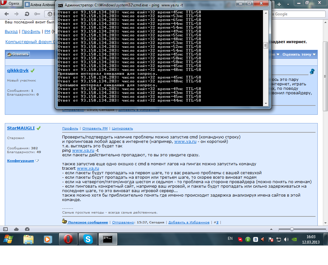
Task: Click the blue pushpin icon in first post
Action: click(312, 72)
